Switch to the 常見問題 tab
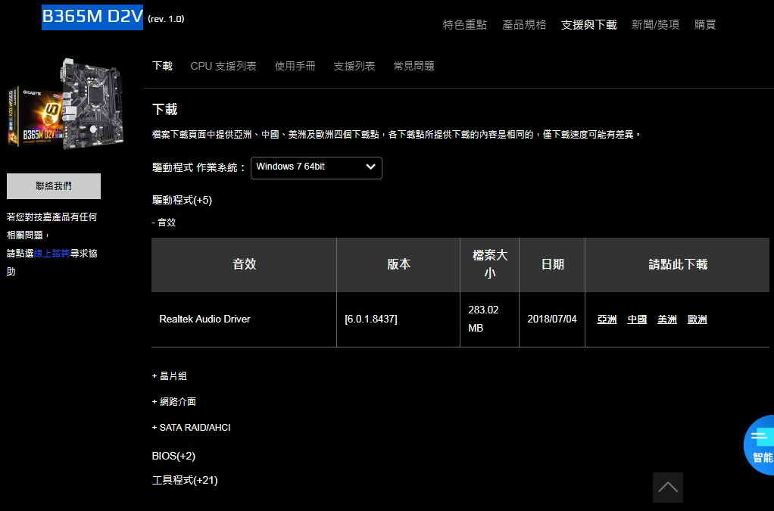 coord(414,66)
